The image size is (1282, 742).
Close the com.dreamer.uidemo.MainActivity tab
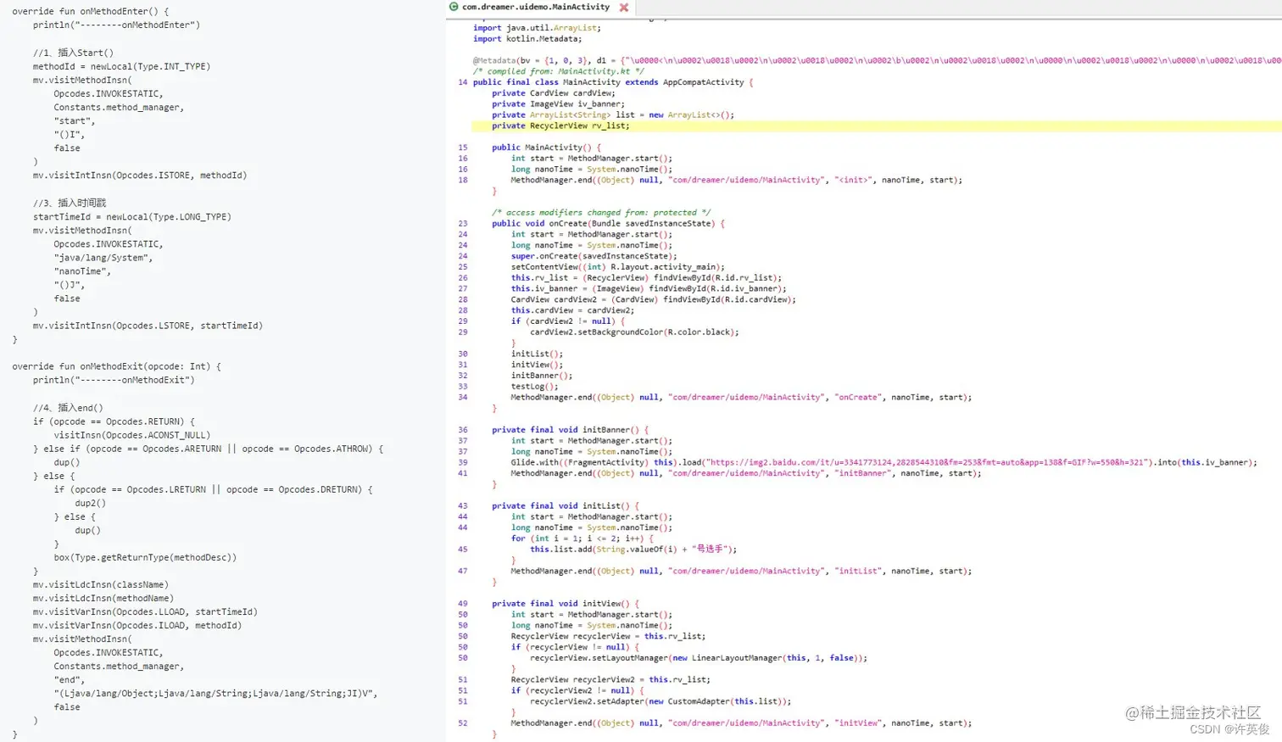[x=624, y=8]
